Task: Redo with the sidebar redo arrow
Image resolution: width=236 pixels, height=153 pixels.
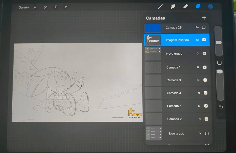Action: coord(221,115)
